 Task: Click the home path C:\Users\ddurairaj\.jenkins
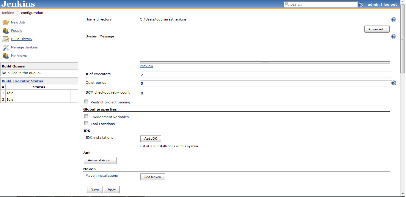click(x=163, y=19)
